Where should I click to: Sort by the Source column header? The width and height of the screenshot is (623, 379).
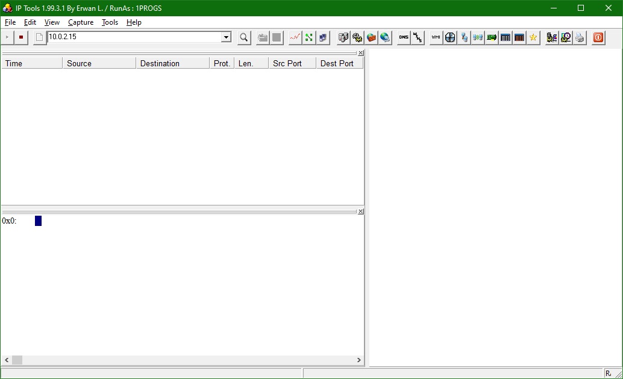[x=99, y=63]
